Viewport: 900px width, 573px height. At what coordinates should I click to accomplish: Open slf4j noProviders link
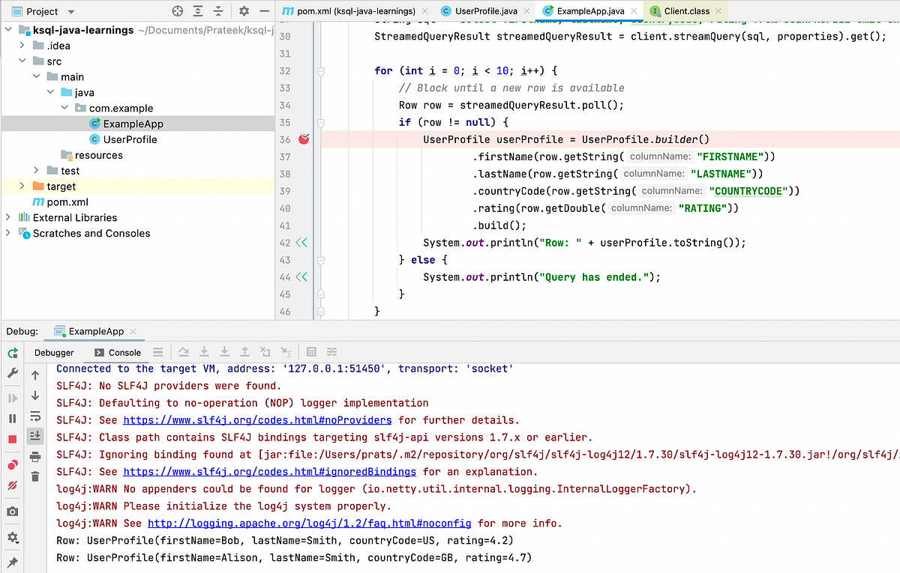pos(257,420)
